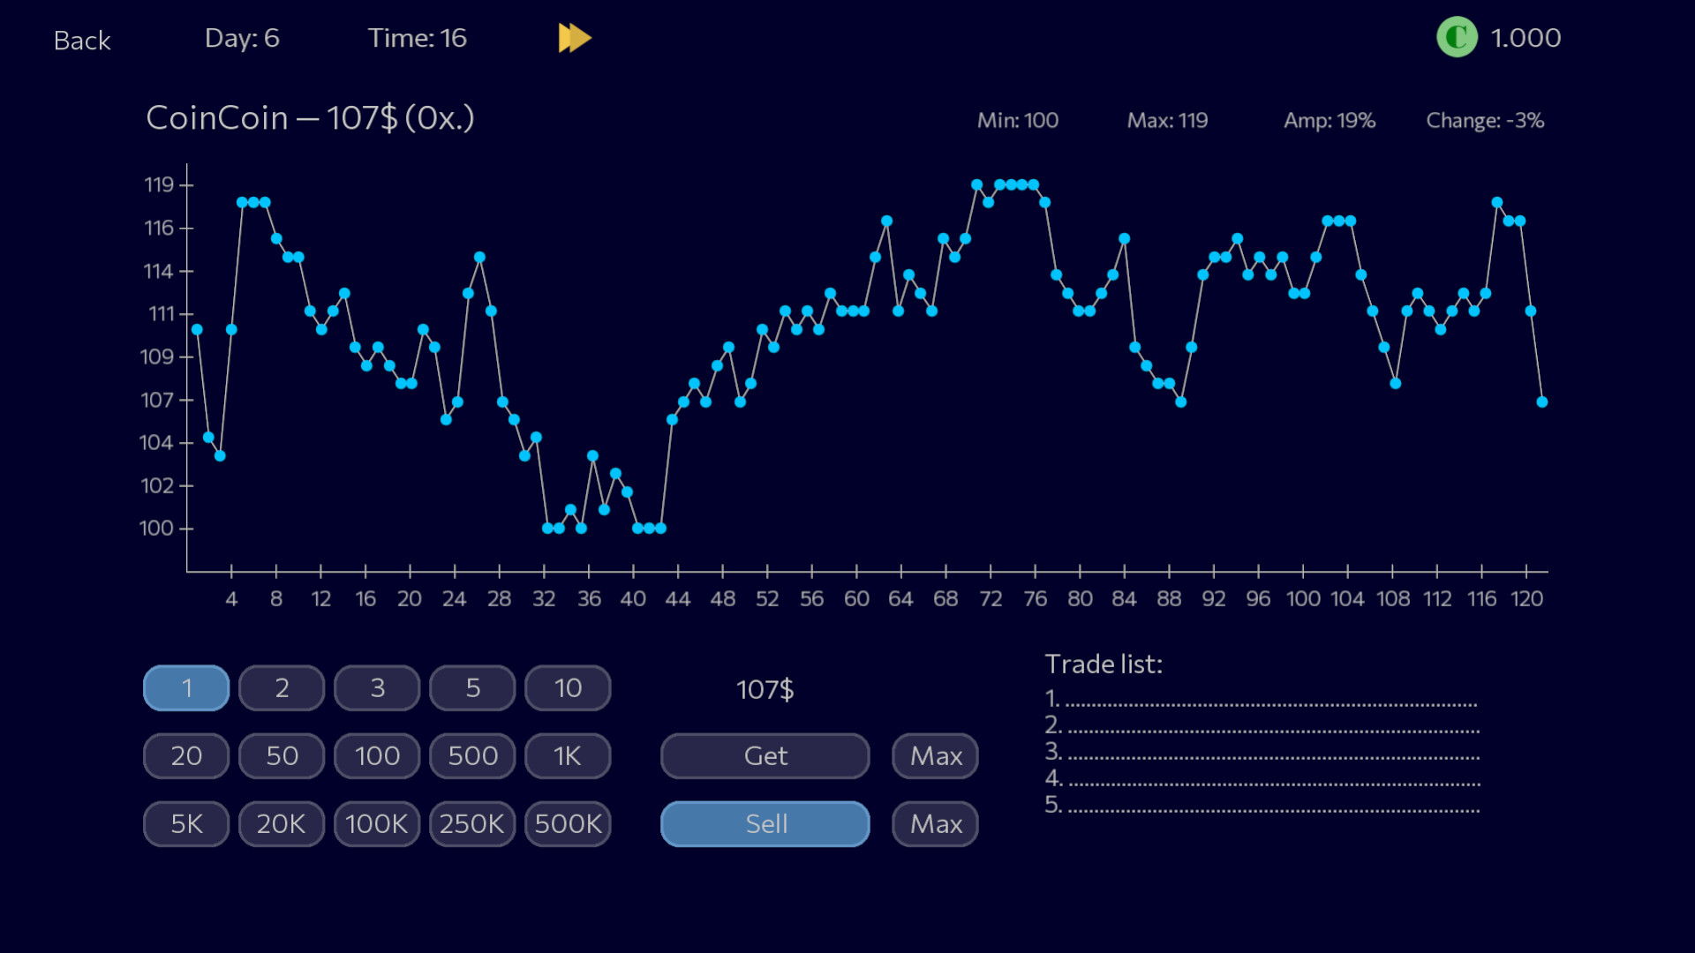
Task: Click the green coin currency icon
Action: [x=1458, y=38]
